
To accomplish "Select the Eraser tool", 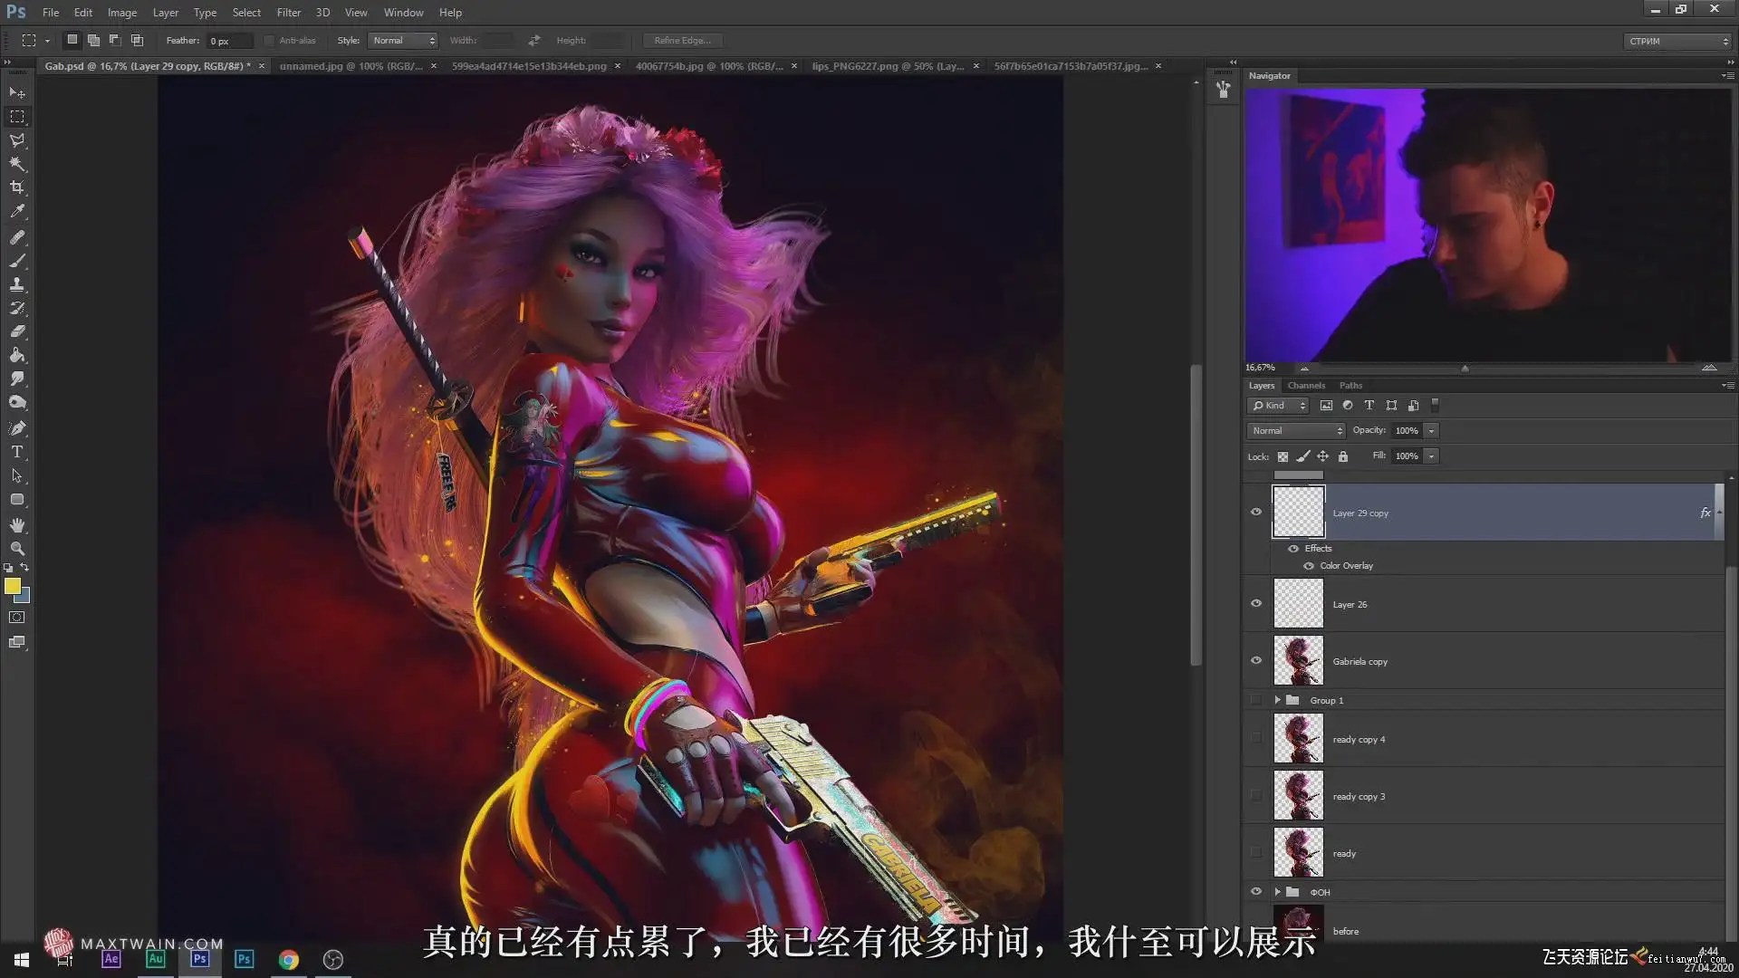I will (17, 331).
